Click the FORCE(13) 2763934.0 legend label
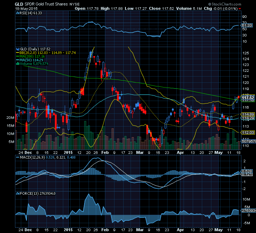Screen dimensions: 256x233 (37, 194)
